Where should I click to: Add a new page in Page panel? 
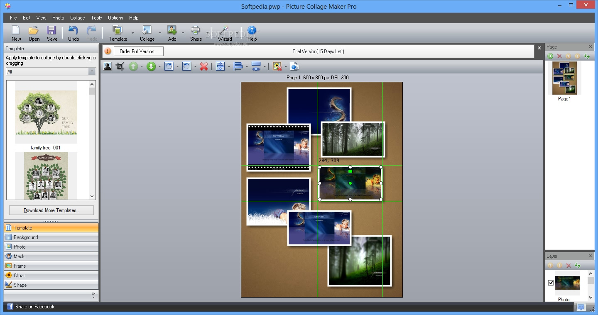[550, 56]
